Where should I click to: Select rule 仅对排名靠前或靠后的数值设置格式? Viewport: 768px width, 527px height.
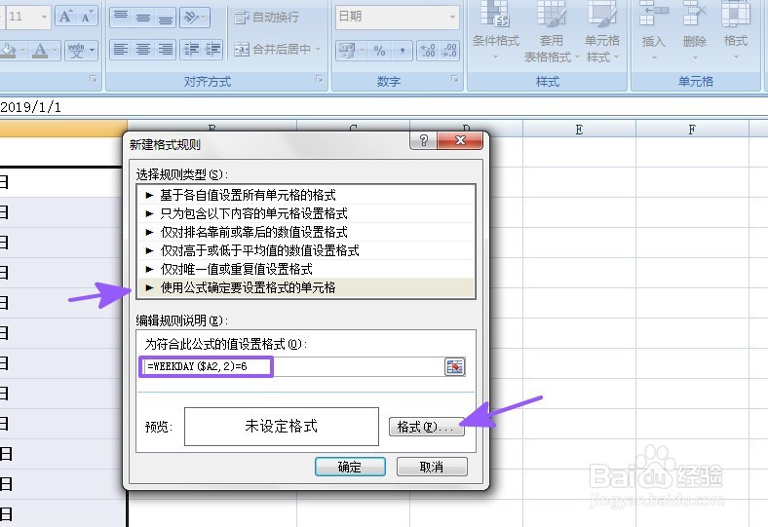(x=307, y=232)
